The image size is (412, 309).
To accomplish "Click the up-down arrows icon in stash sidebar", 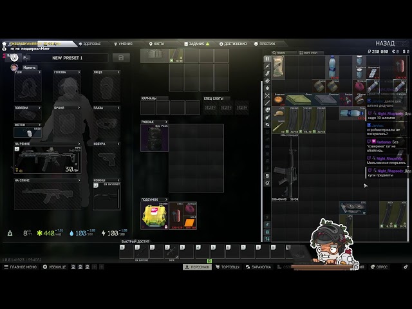I will (267, 239).
